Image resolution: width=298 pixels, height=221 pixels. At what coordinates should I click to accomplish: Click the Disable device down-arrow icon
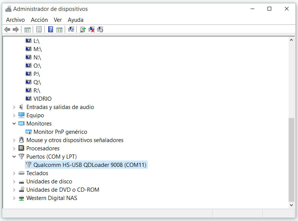click(x=100, y=29)
